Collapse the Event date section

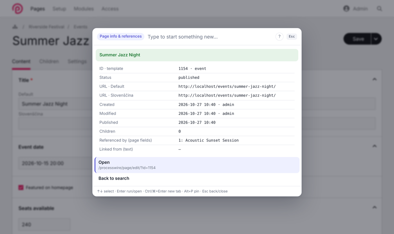tap(375, 146)
